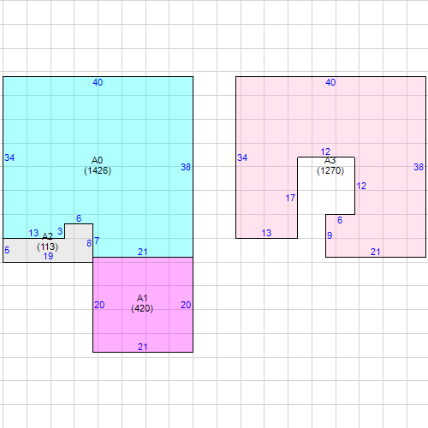Select the 38 dimension on A0's right wall
The image size is (428, 428).
pyautogui.click(x=186, y=167)
